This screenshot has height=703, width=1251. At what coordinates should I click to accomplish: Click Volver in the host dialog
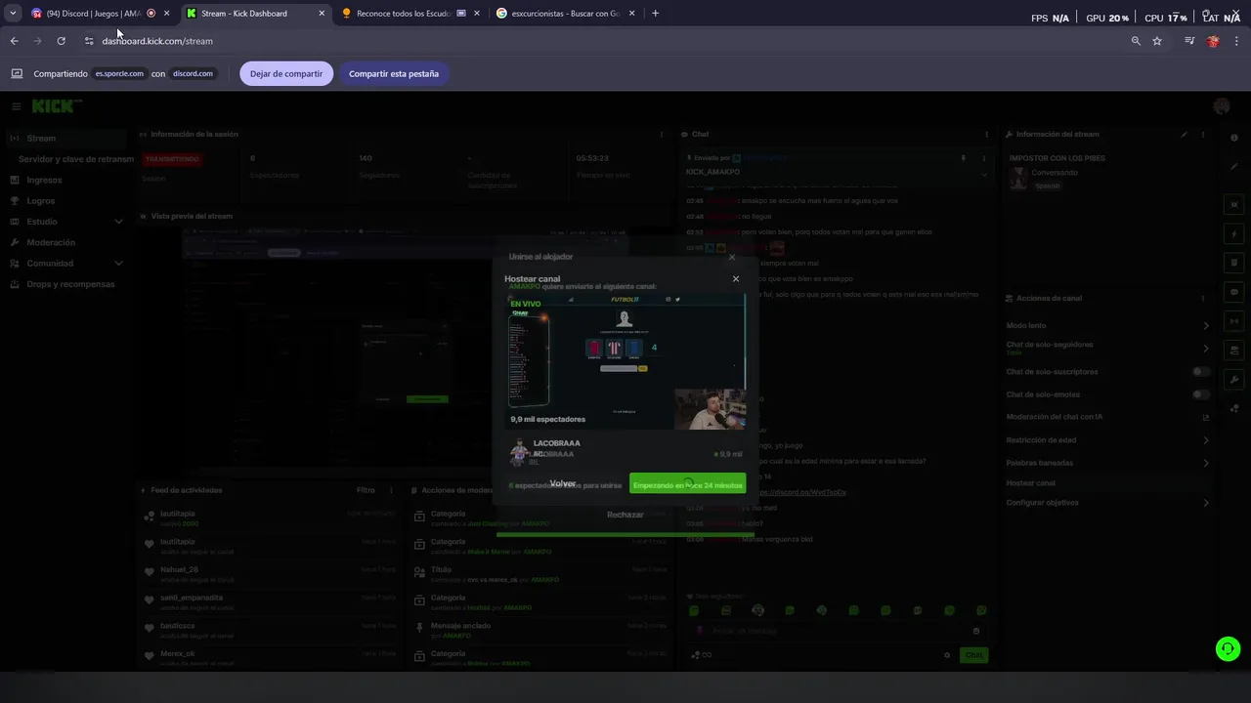563,484
